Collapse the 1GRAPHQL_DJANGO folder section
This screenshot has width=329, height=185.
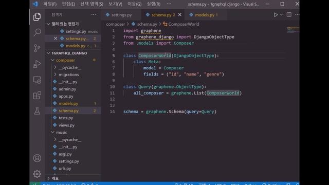coord(48,53)
